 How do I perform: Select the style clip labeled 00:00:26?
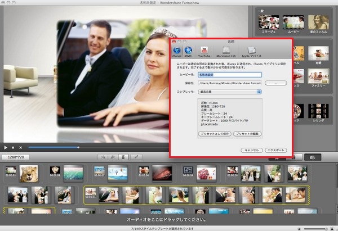click(x=232, y=171)
